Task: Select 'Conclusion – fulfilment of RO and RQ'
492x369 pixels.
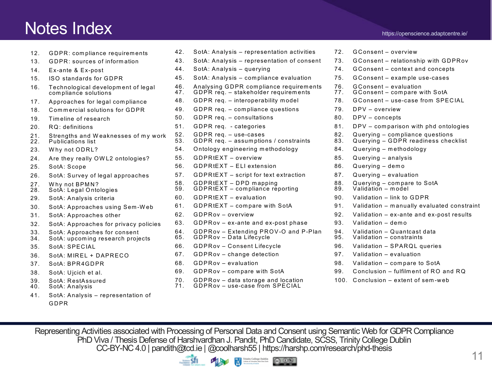Action: (x=409, y=271)
